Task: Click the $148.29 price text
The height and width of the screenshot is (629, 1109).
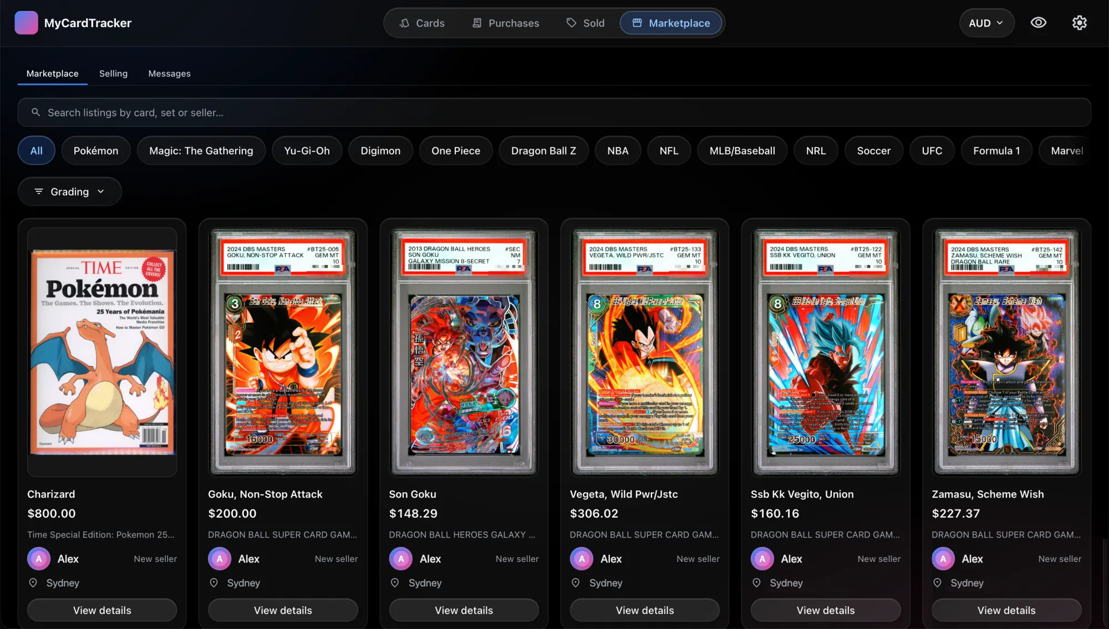Action: pos(413,514)
